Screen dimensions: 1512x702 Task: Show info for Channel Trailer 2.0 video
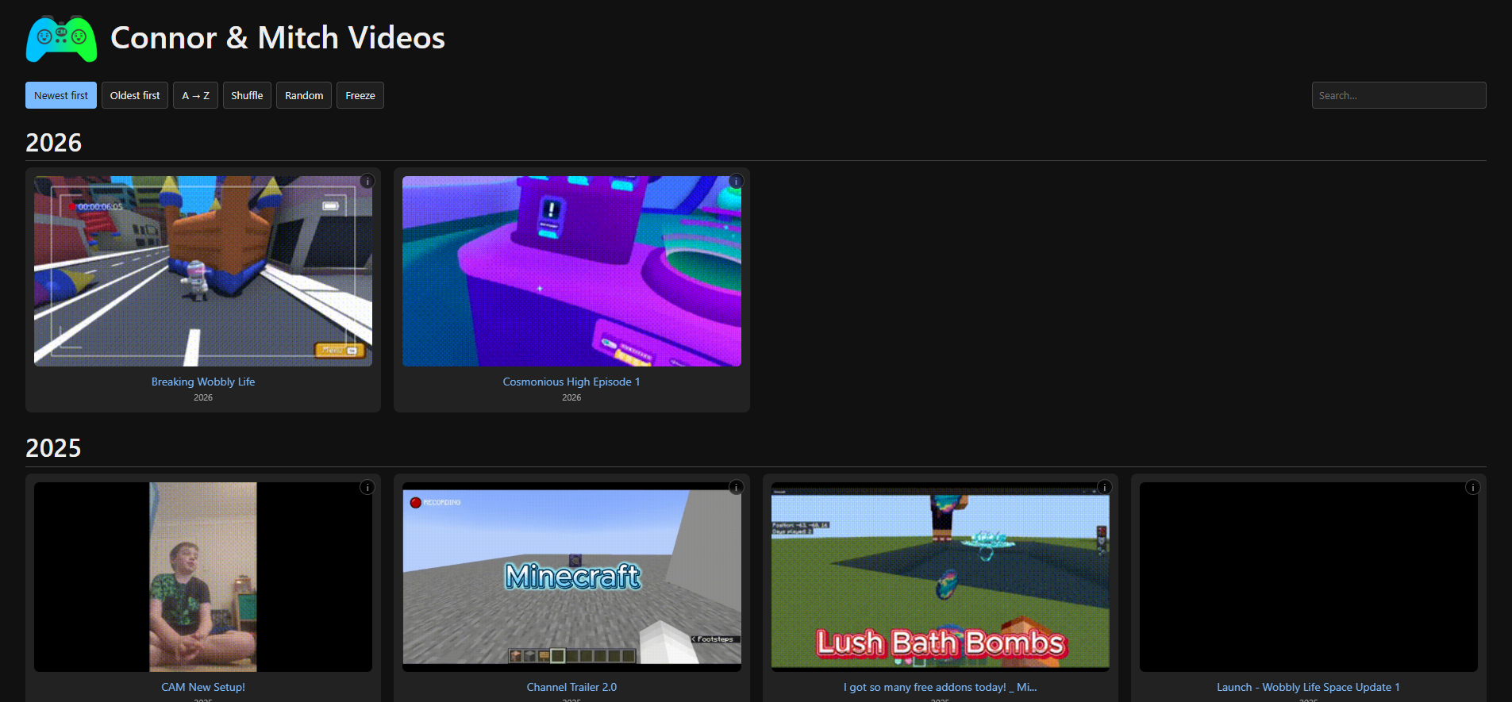click(736, 487)
